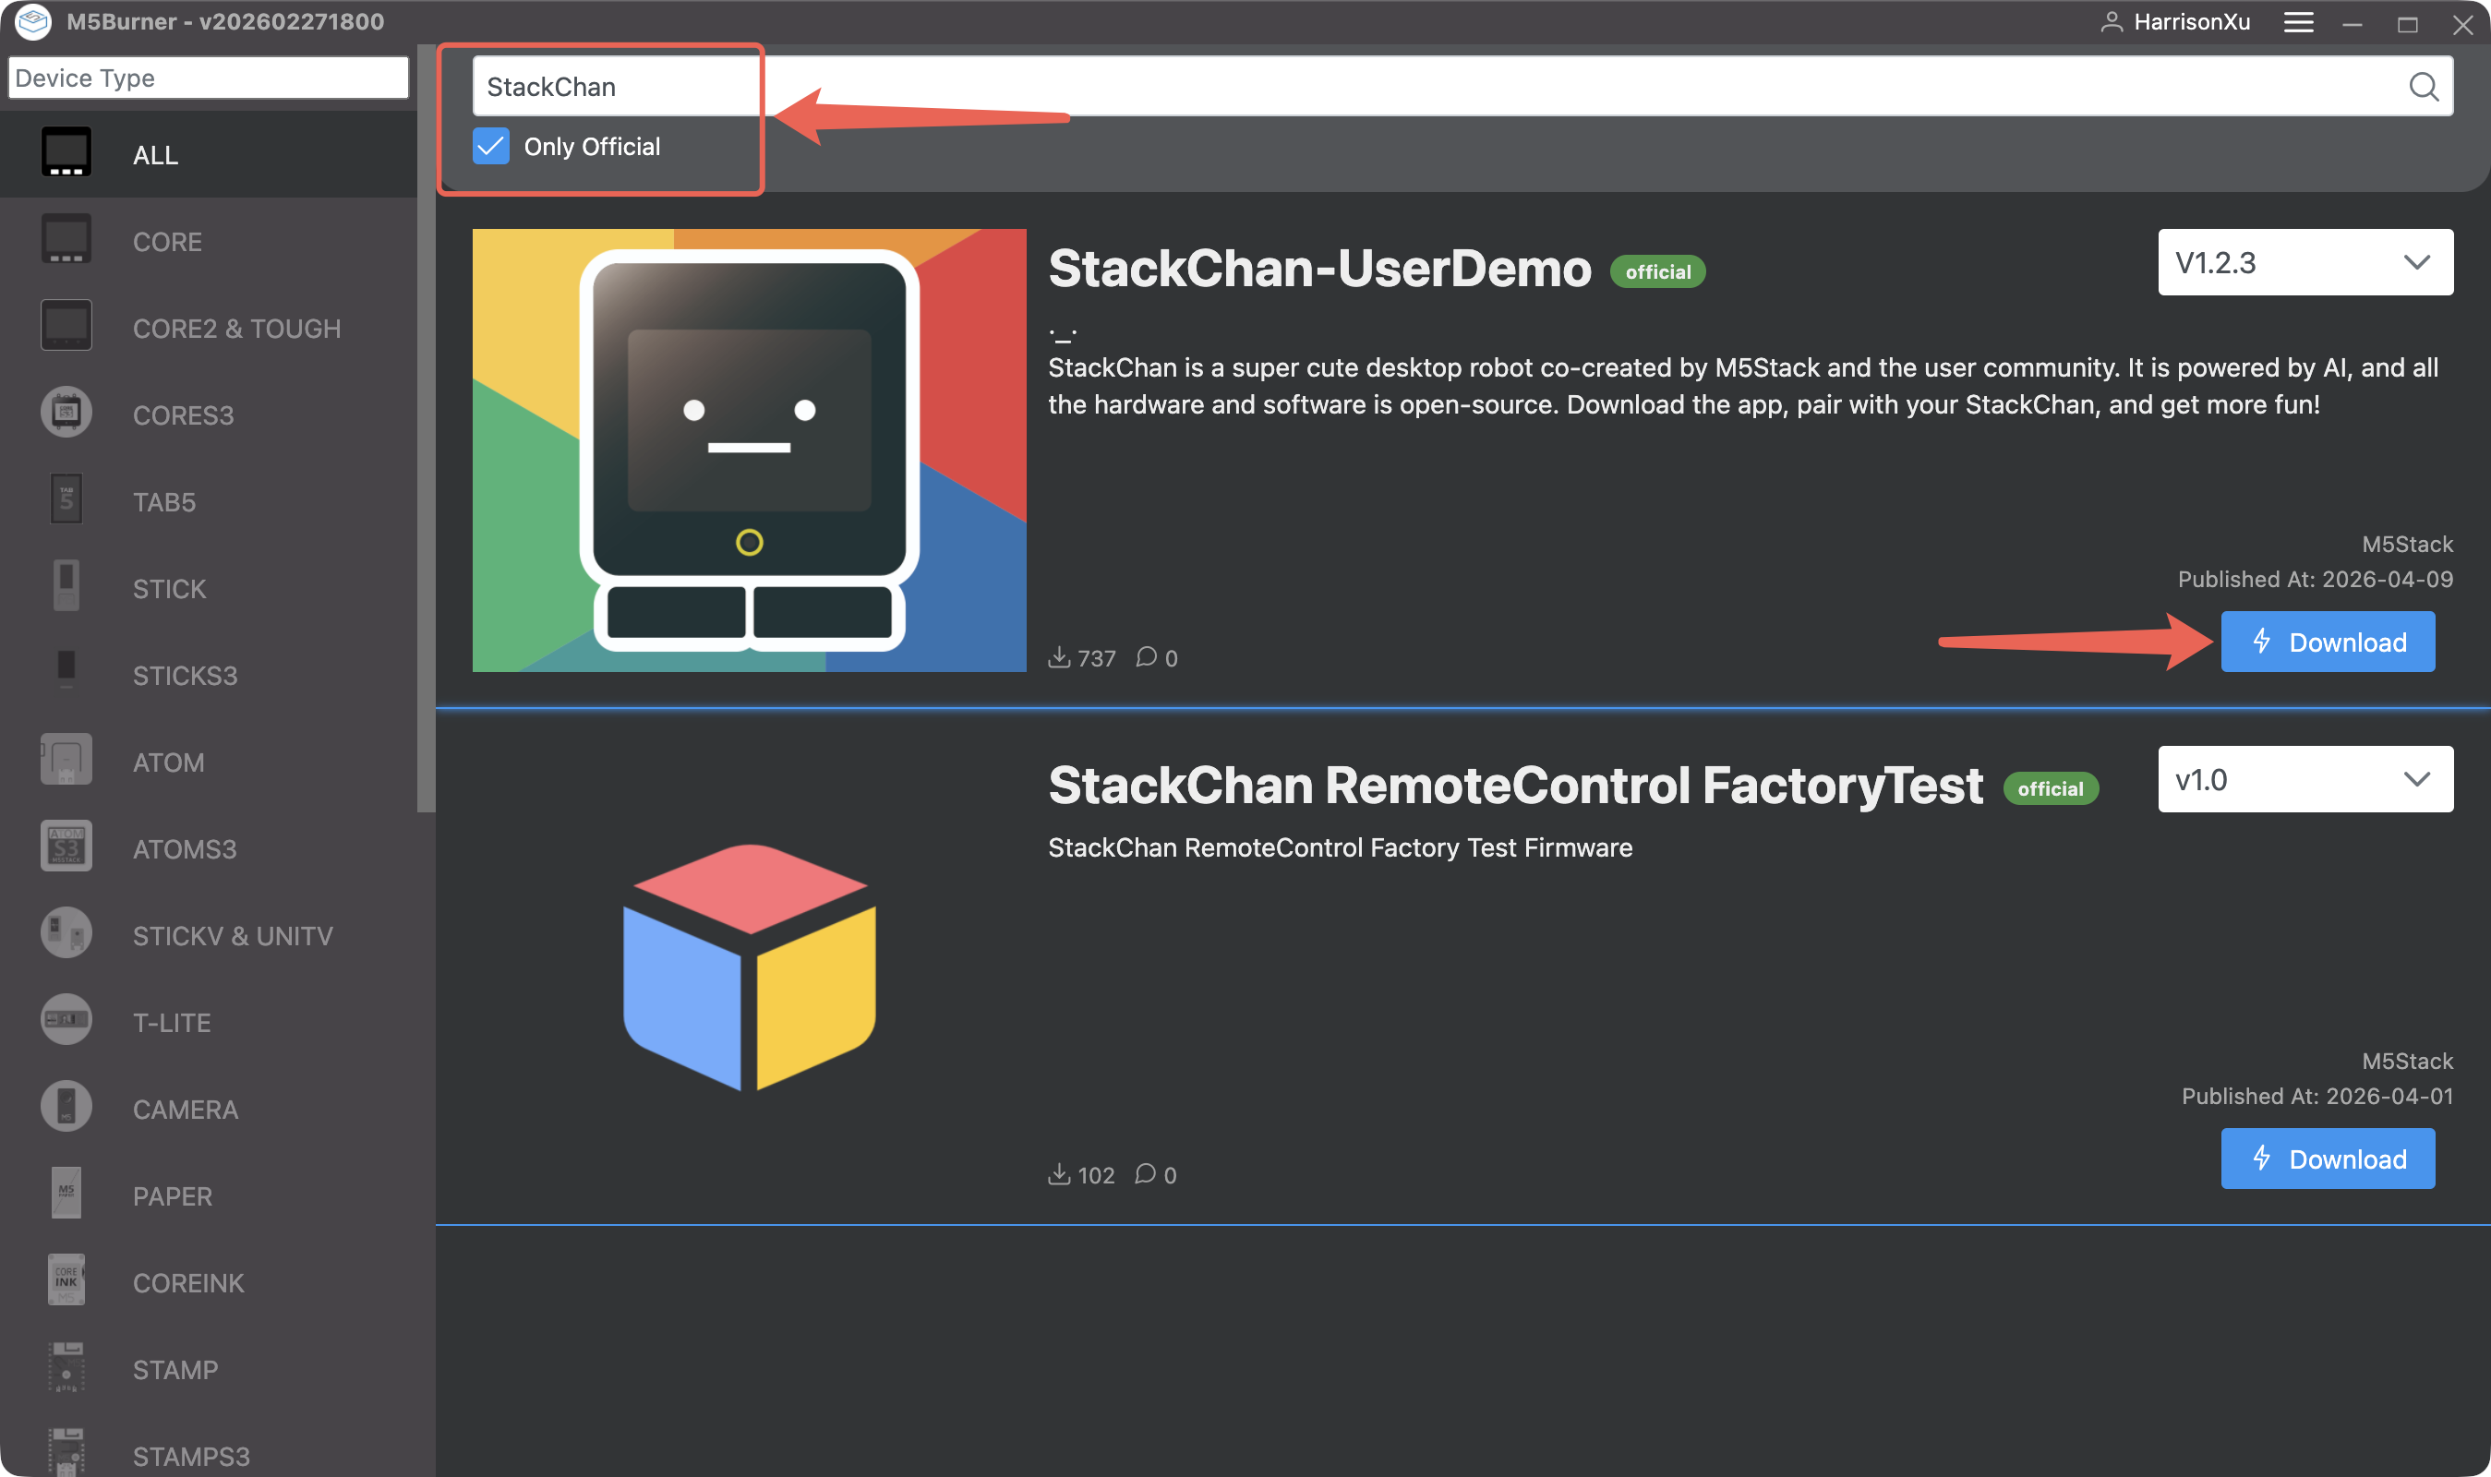Click the search magnifier icon
The height and width of the screenshot is (1477, 2491).
click(x=2423, y=88)
